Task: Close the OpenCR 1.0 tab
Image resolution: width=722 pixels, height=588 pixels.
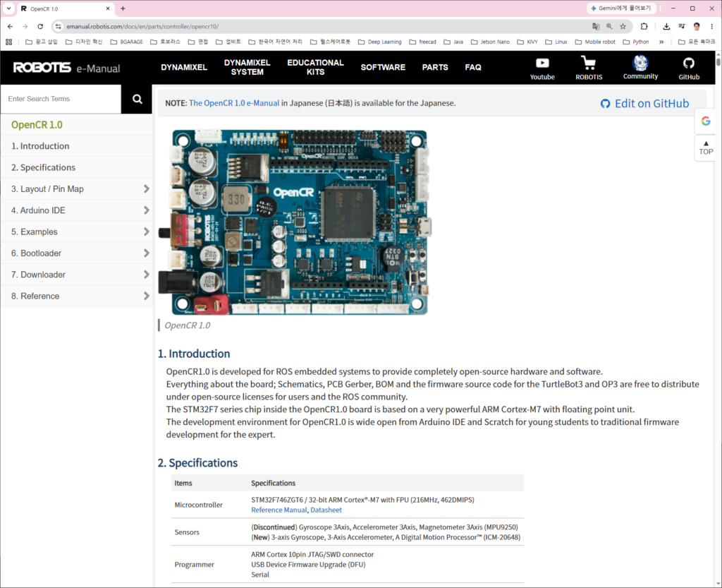Action: 108,8
